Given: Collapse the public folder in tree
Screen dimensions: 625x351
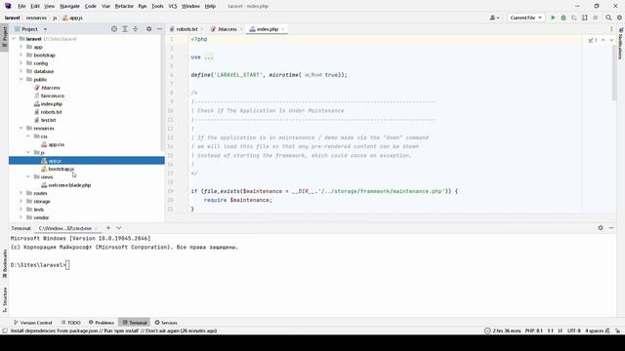Looking at the screenshot, I should tap(21, 80).
